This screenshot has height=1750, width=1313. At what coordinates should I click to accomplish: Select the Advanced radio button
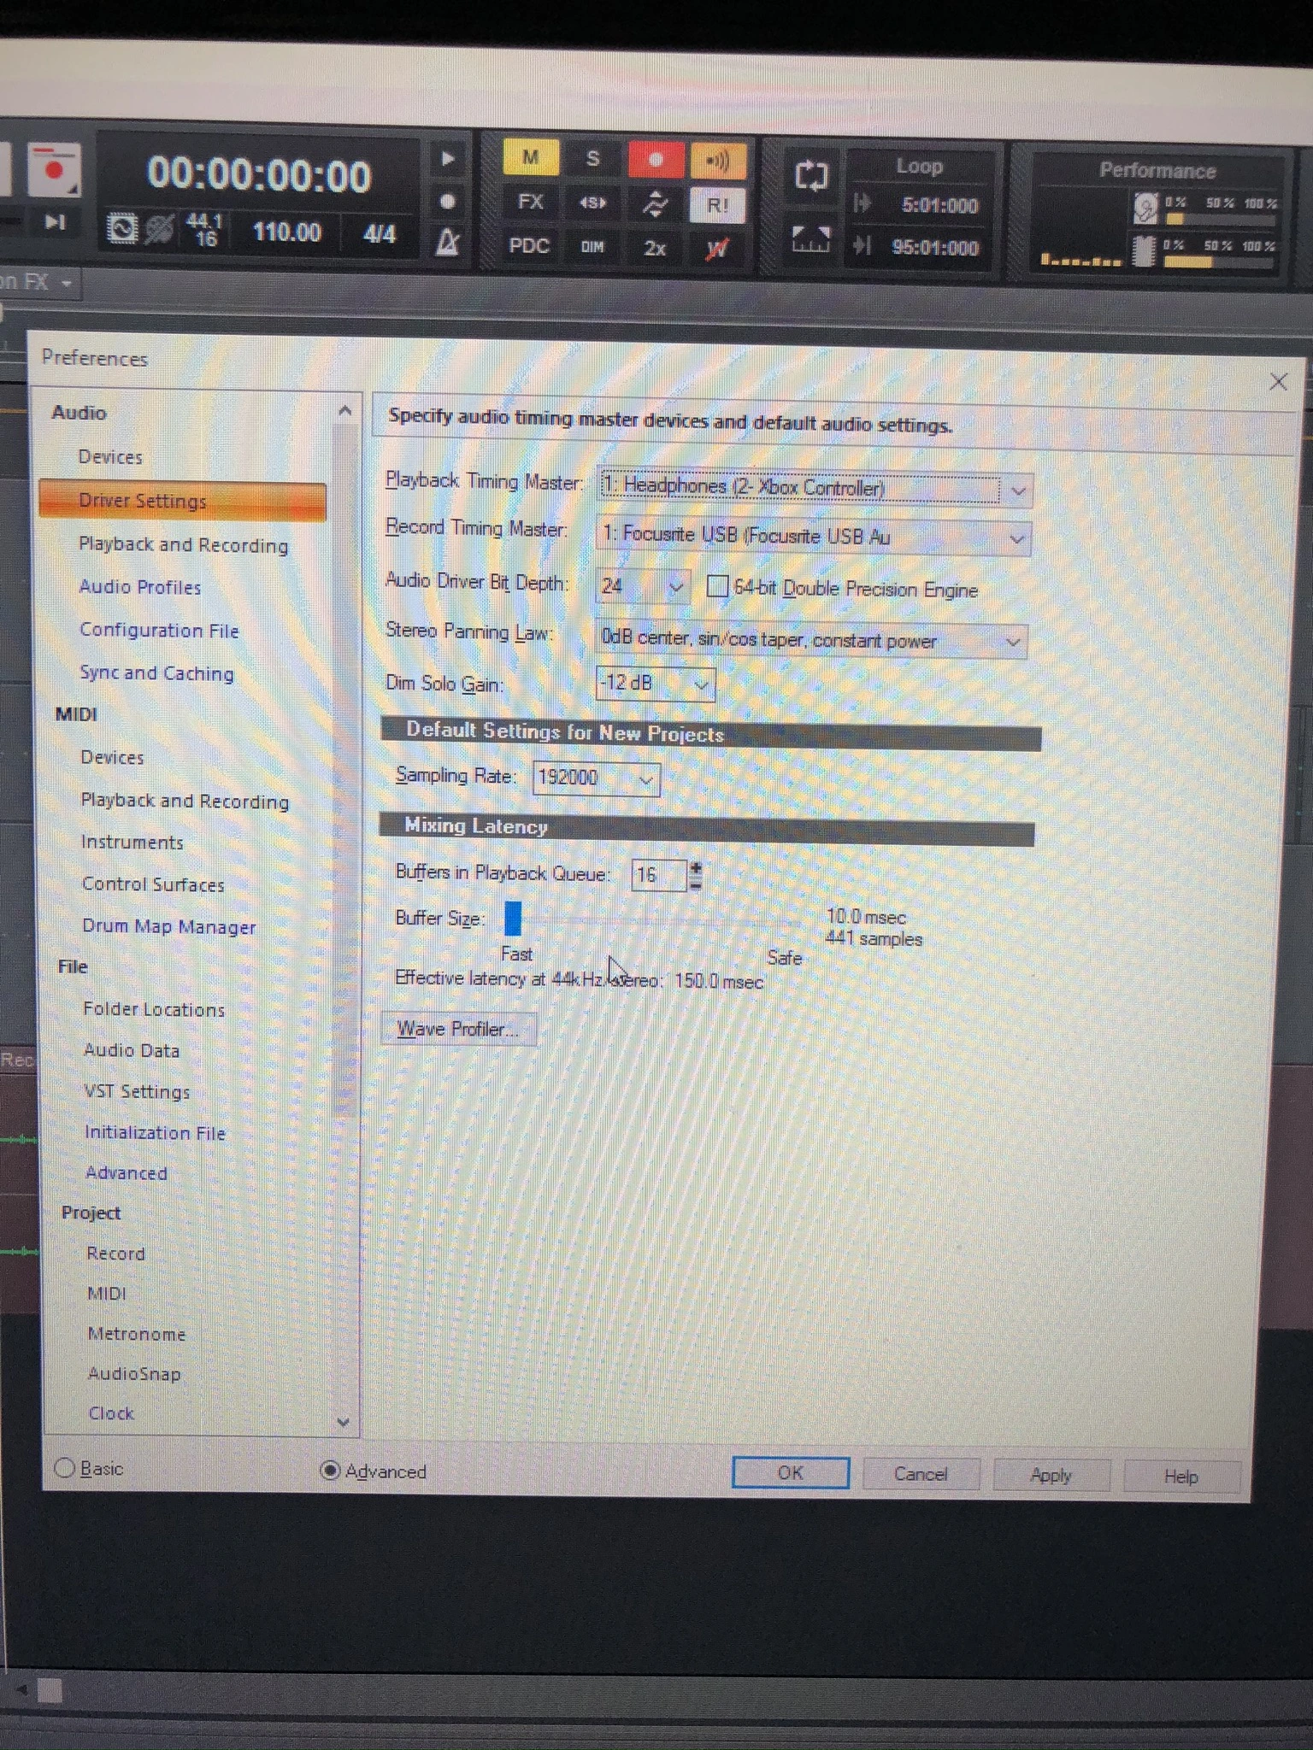pos(330,1471)
